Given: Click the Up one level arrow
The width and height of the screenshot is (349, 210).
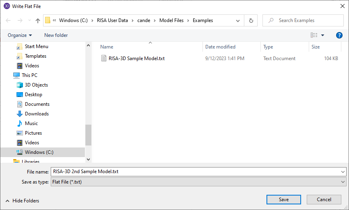Looking at the screenshot, I should (38, 20).
